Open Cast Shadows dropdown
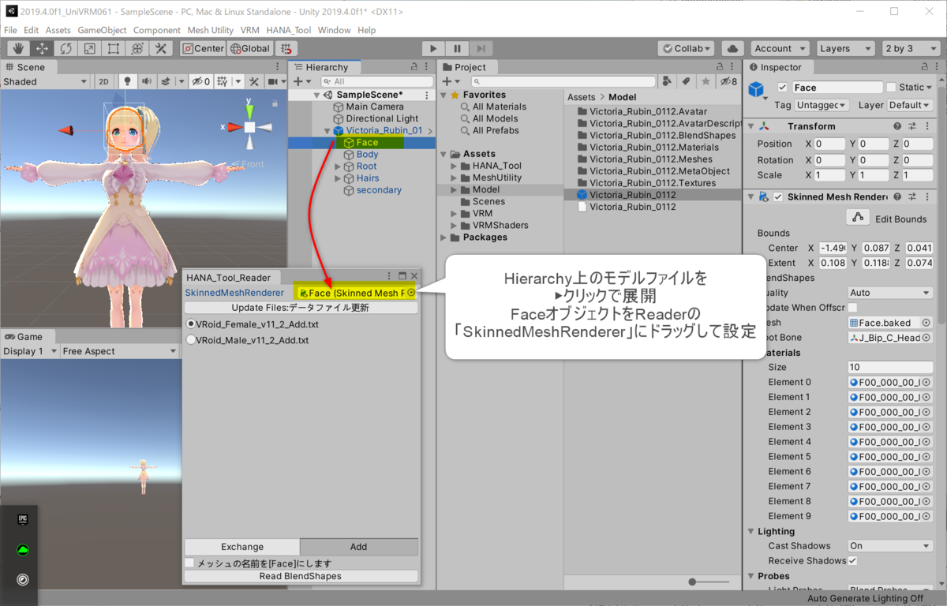 (890, 546)
